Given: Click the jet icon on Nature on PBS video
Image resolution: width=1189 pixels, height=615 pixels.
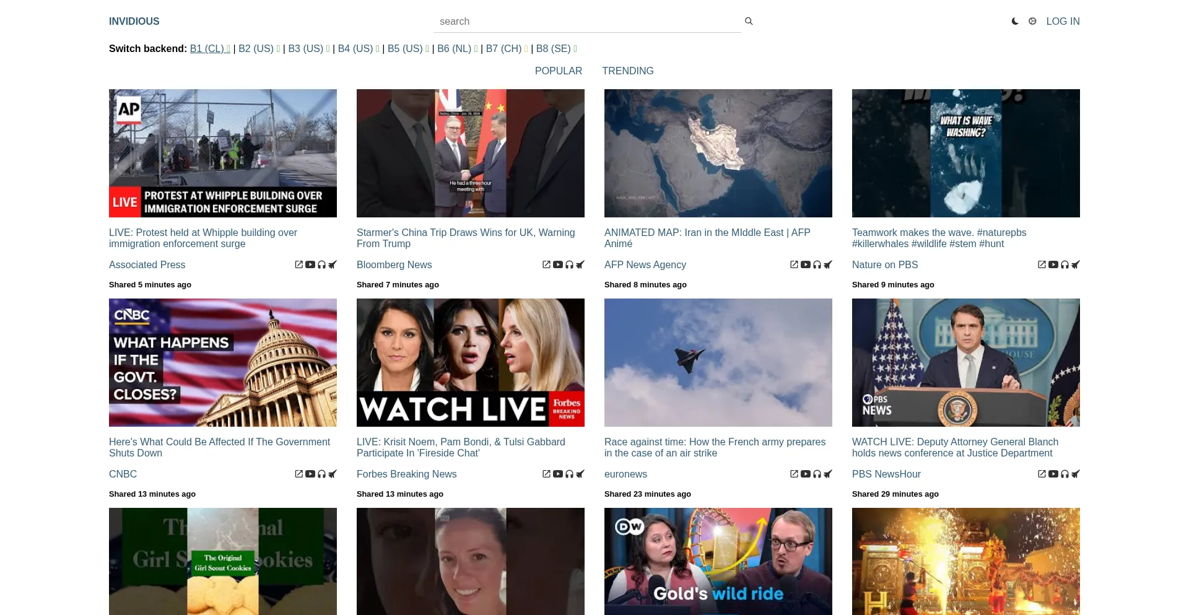Looking at the screenshot, I should [1076, 264].
